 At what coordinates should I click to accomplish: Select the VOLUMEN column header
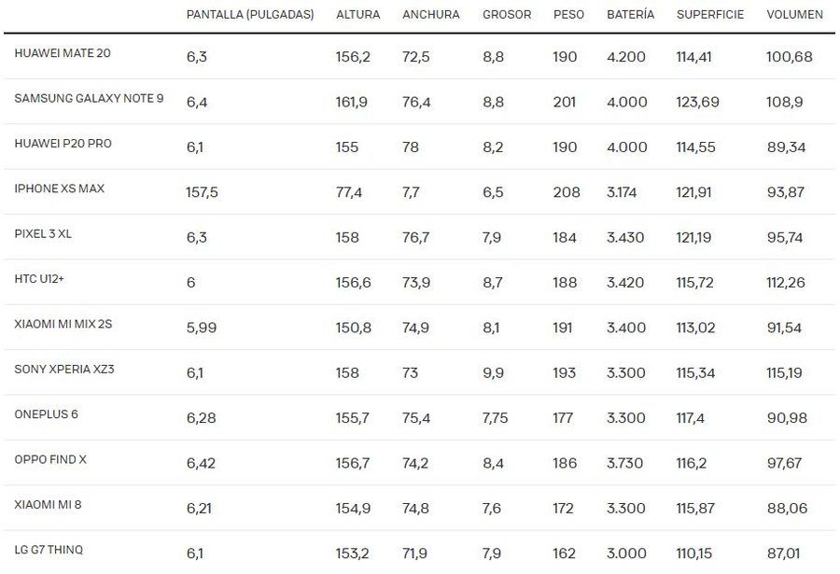794,15
